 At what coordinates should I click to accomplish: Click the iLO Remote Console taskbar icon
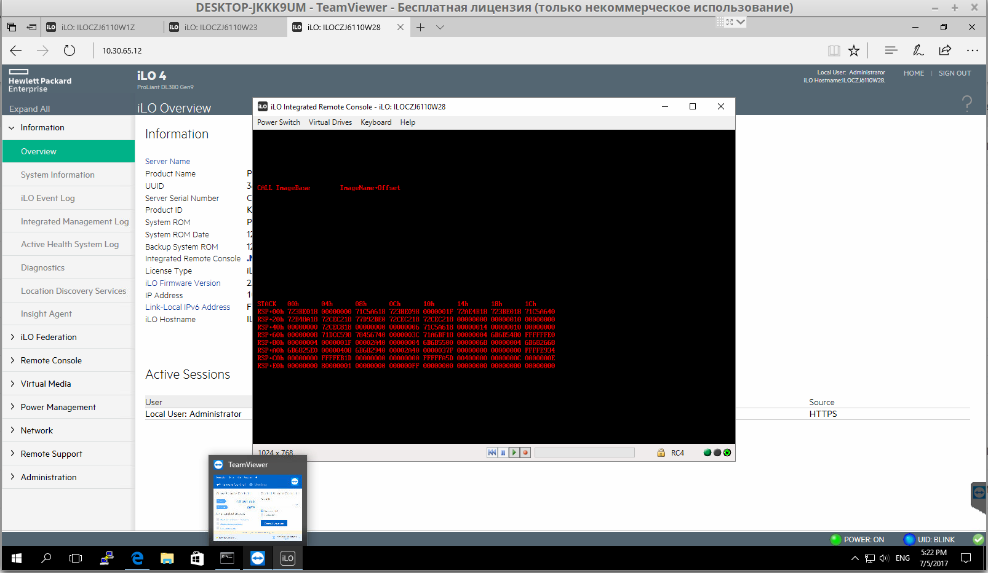287,558
